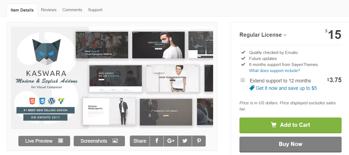Share item on Twitter icon

(185, 141)
